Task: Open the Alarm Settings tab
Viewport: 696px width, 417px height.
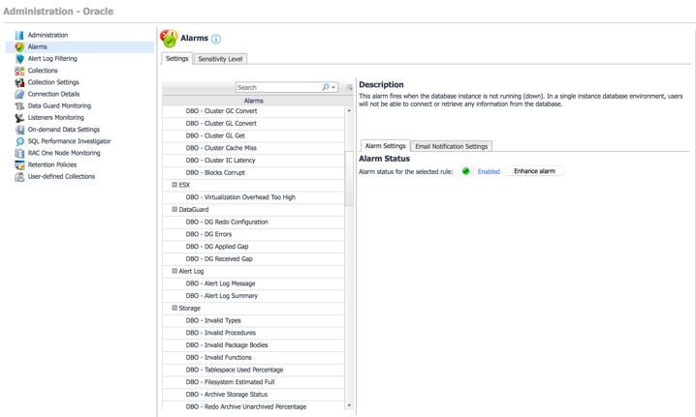Action: 385,146
